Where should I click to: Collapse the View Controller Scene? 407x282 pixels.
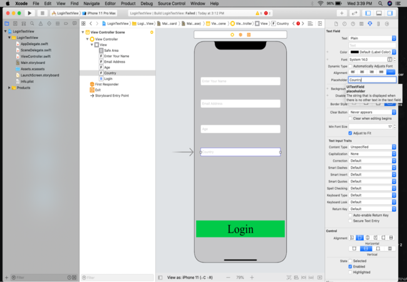(x=83, y=32)
